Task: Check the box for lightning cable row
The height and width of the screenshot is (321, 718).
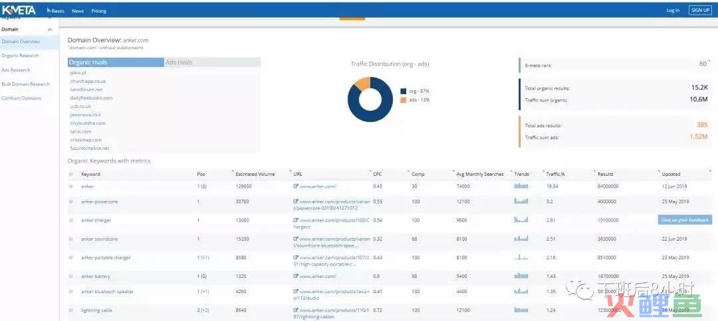Action: pyautogui.click(x=70, y=310)
